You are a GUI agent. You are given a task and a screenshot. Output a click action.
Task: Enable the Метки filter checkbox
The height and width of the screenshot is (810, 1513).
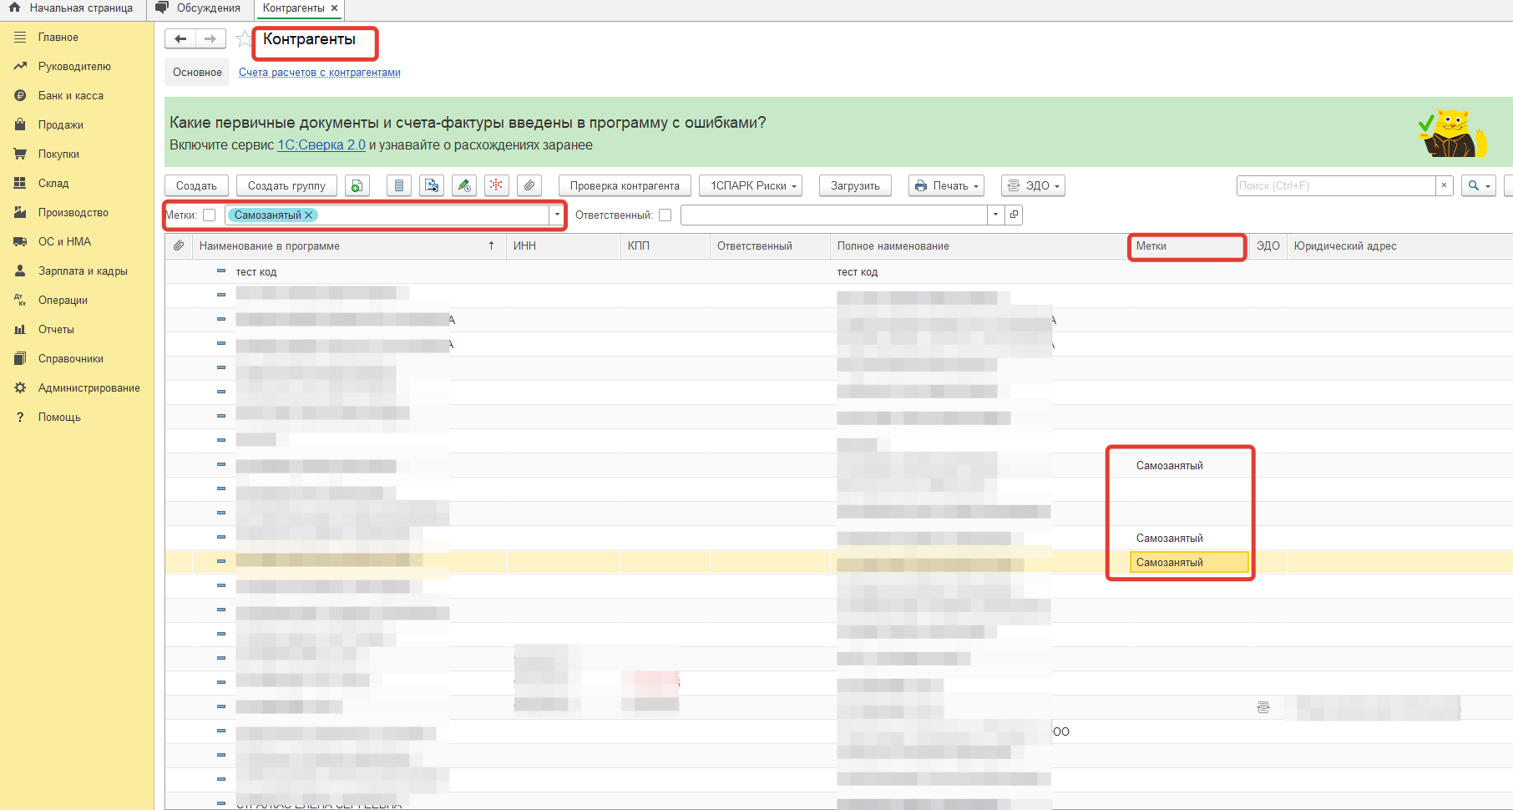click(x=210, y=215)
